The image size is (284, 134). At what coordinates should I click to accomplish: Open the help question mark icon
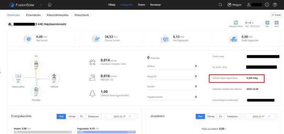[275, 5]
